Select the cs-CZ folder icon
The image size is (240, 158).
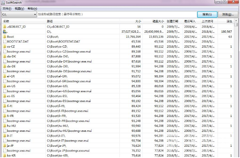pos(5,46)
